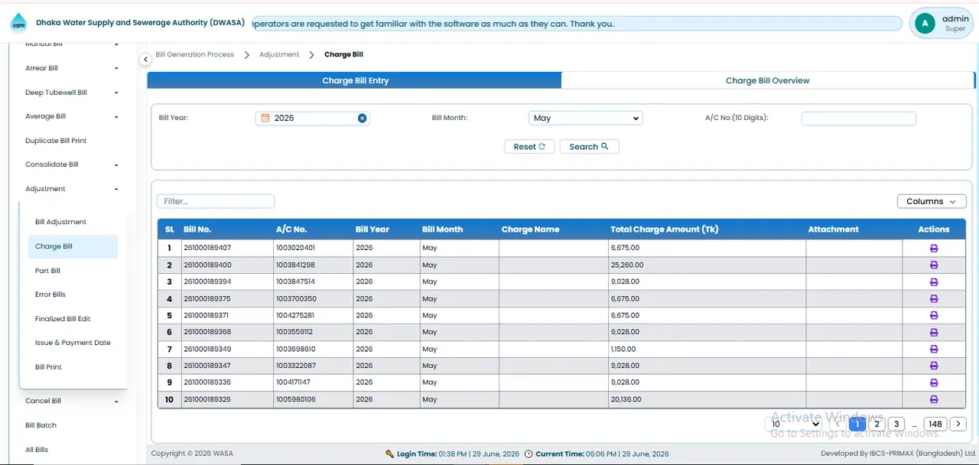Open the Bill Month dropdown

coord(585,118)
